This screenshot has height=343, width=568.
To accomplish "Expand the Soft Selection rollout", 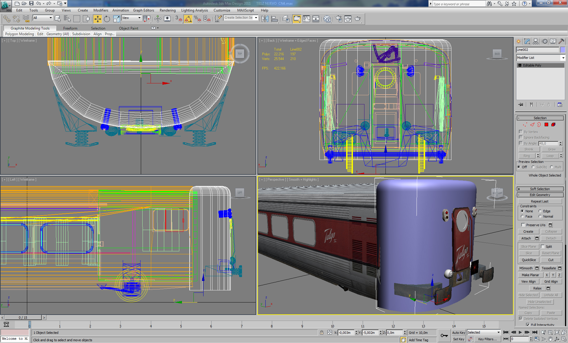I will tap(540, 189).
